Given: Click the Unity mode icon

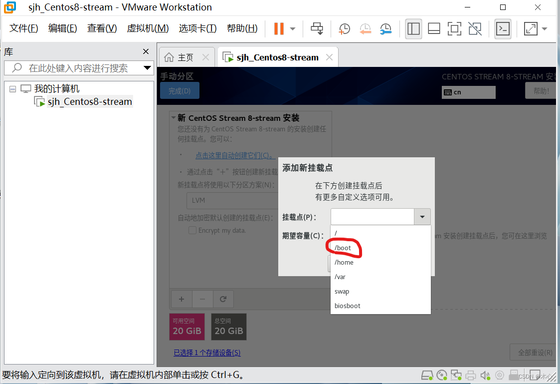Looking at the screenshot, I should 475,28.
